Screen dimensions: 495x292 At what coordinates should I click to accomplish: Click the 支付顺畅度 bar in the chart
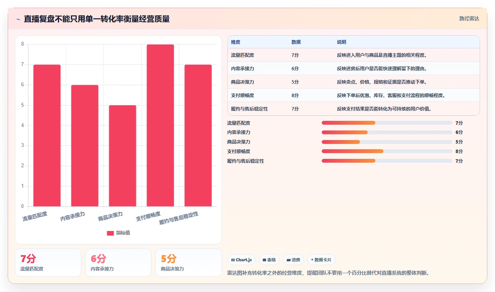(x=160, y=125)
